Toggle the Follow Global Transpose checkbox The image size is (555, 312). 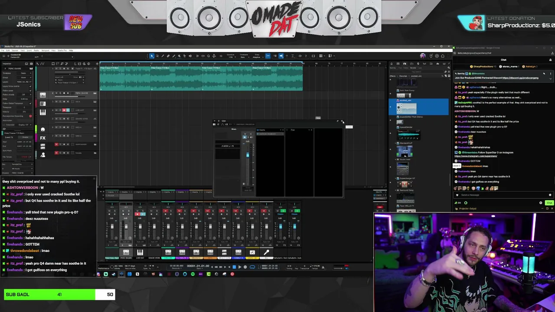30,103
